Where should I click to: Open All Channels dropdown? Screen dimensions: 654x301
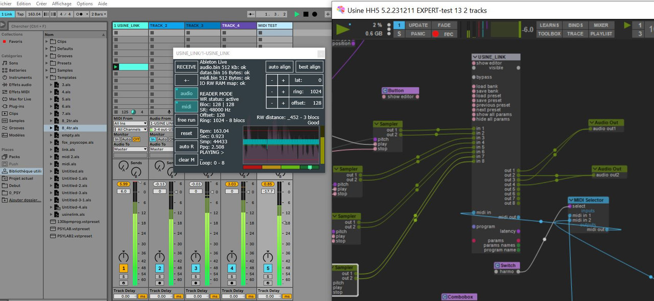click(x=130, y=130)
